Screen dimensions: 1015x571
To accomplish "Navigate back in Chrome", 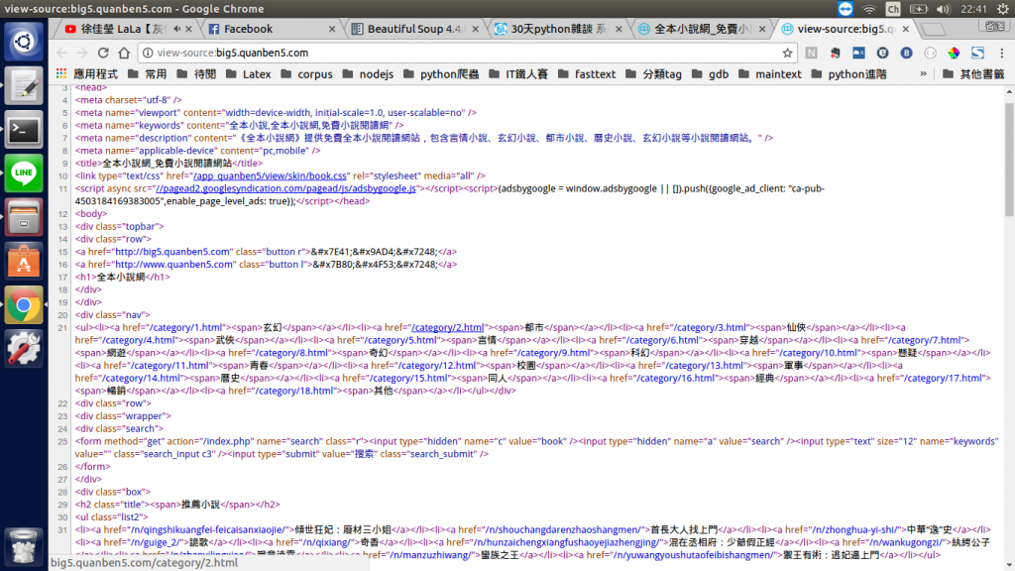I will point(61,53).
